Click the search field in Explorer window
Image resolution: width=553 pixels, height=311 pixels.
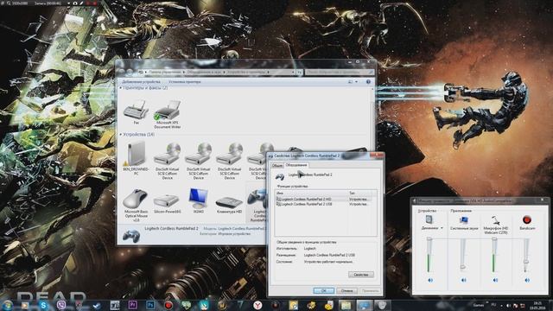point(339,72)
